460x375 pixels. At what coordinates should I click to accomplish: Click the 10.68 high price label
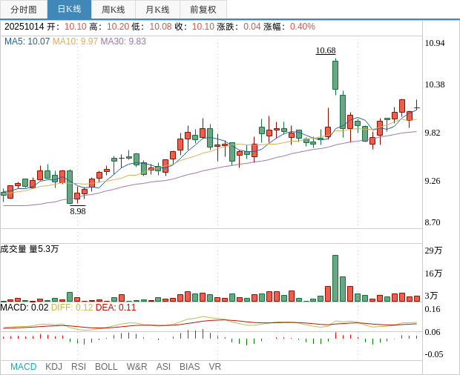pos(325,50)
